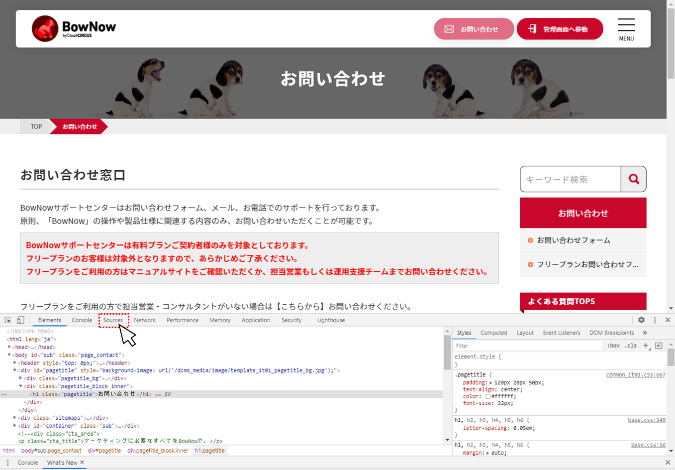Close the bottom drawer
The height and width of the screenshot is (470, 675).
click(x=668, y=463)
